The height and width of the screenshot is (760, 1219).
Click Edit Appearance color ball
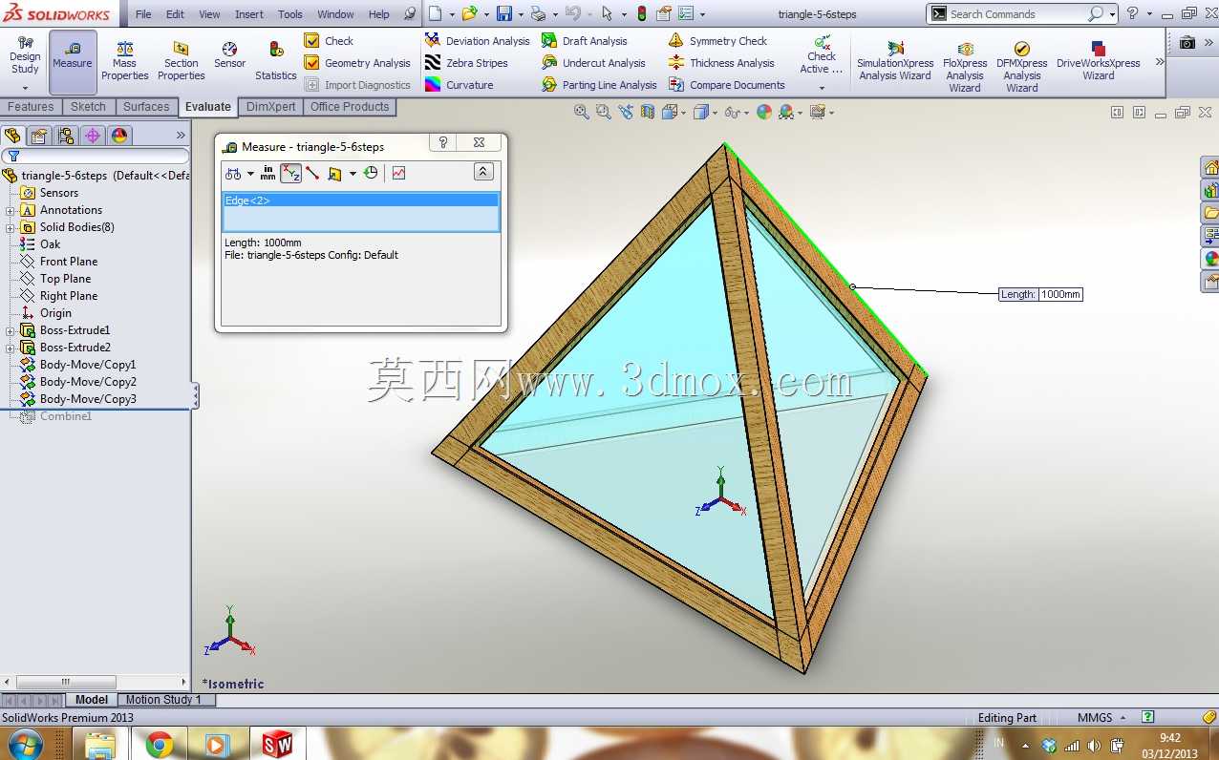(x=763, y=112)
